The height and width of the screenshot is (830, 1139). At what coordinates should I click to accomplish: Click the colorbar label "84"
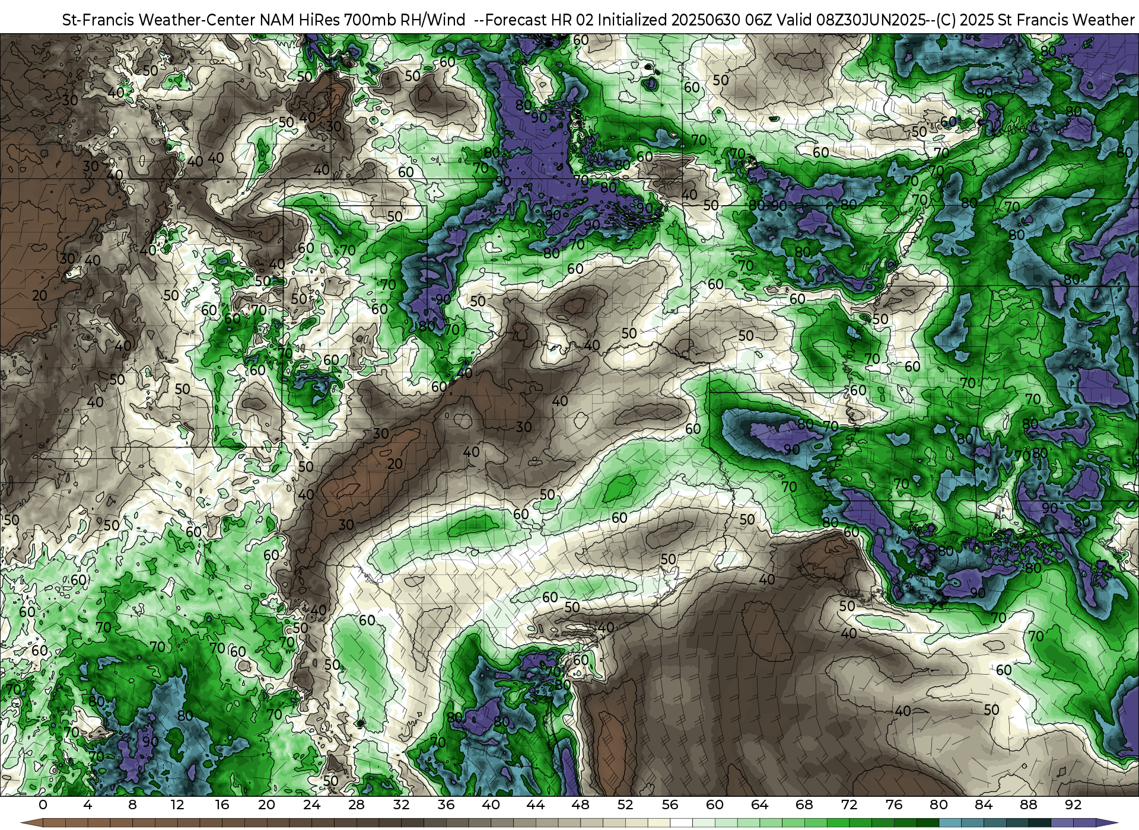pos(984,805)
